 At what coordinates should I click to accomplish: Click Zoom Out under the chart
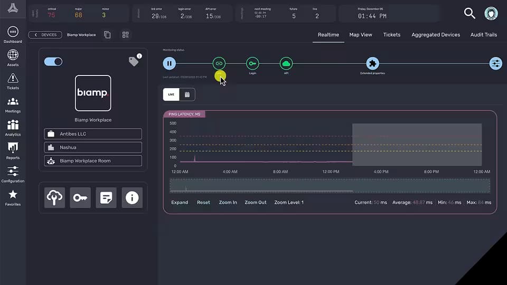point(256,203)
